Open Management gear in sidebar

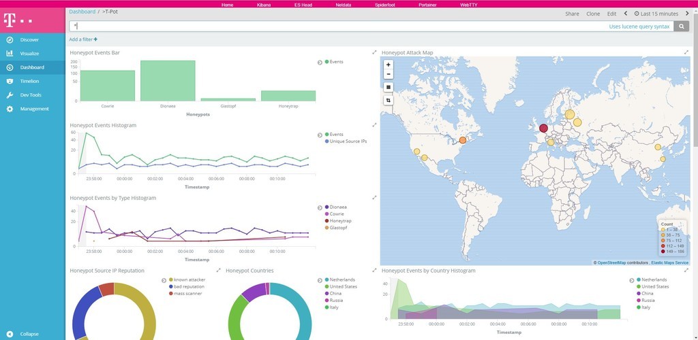click(10, 109)
